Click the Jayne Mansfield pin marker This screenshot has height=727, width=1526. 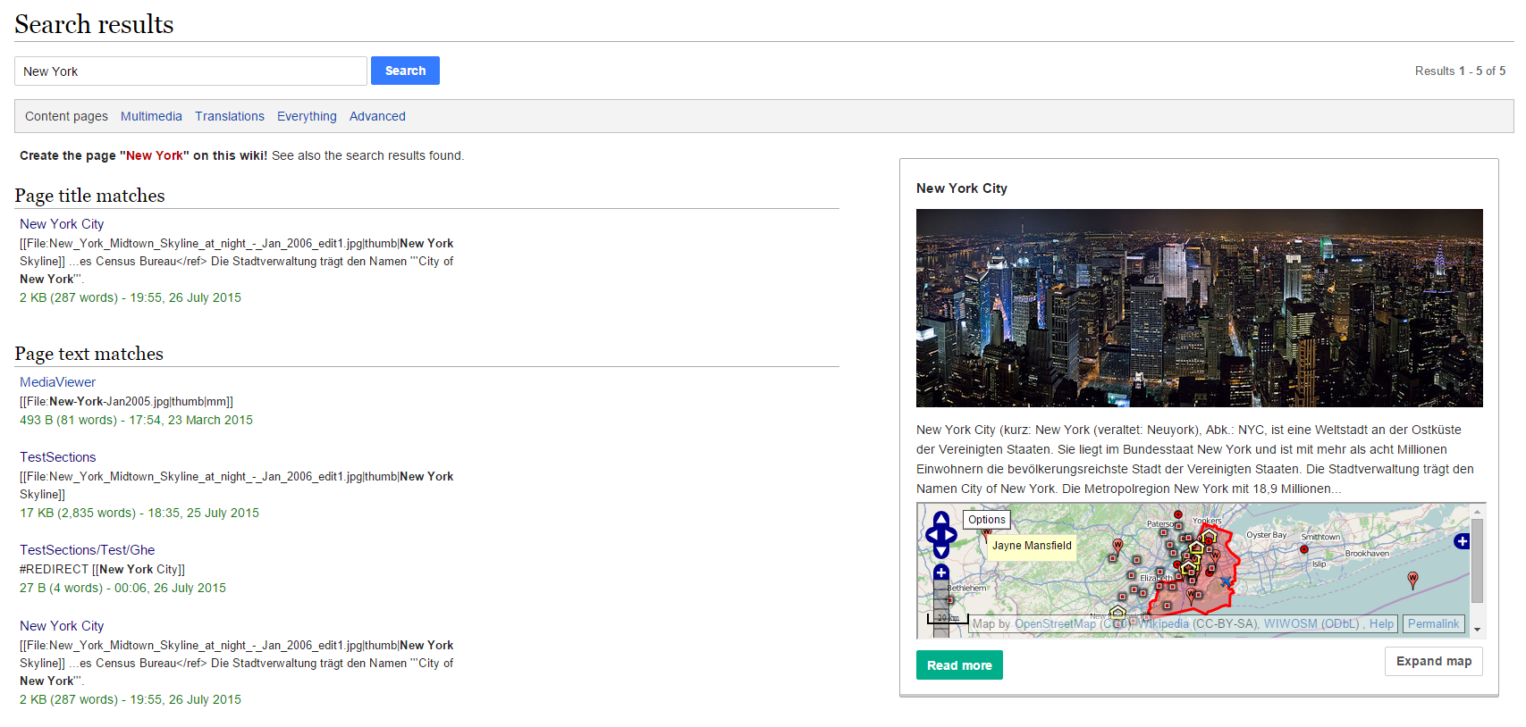point(986,535)
